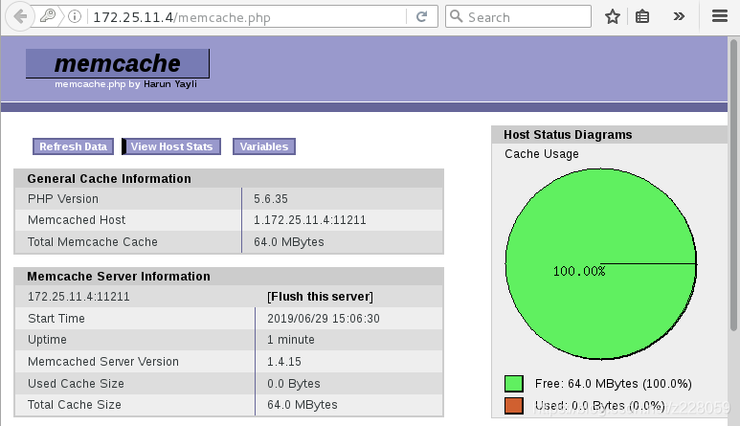Select Uptime value 1 minute
The image size is (740, 426).
(291, 340)
